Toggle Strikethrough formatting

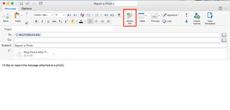tap(54, 21)
